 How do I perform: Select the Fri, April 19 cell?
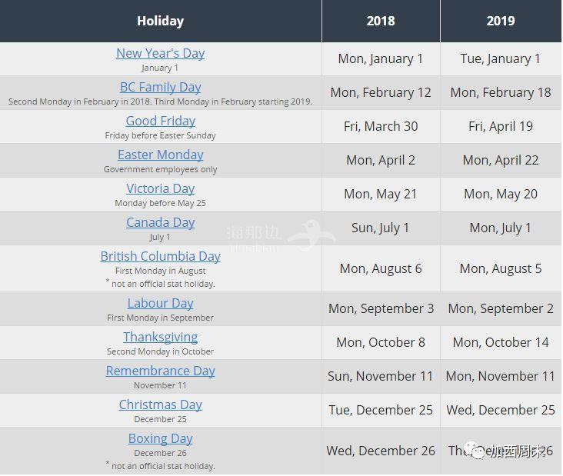(501, 126)
